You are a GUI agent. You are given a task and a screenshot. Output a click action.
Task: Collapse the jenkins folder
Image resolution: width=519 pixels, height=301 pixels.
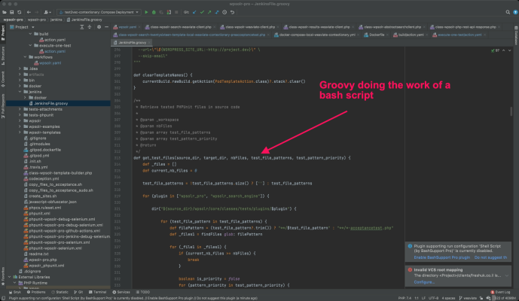click(20, 92)
